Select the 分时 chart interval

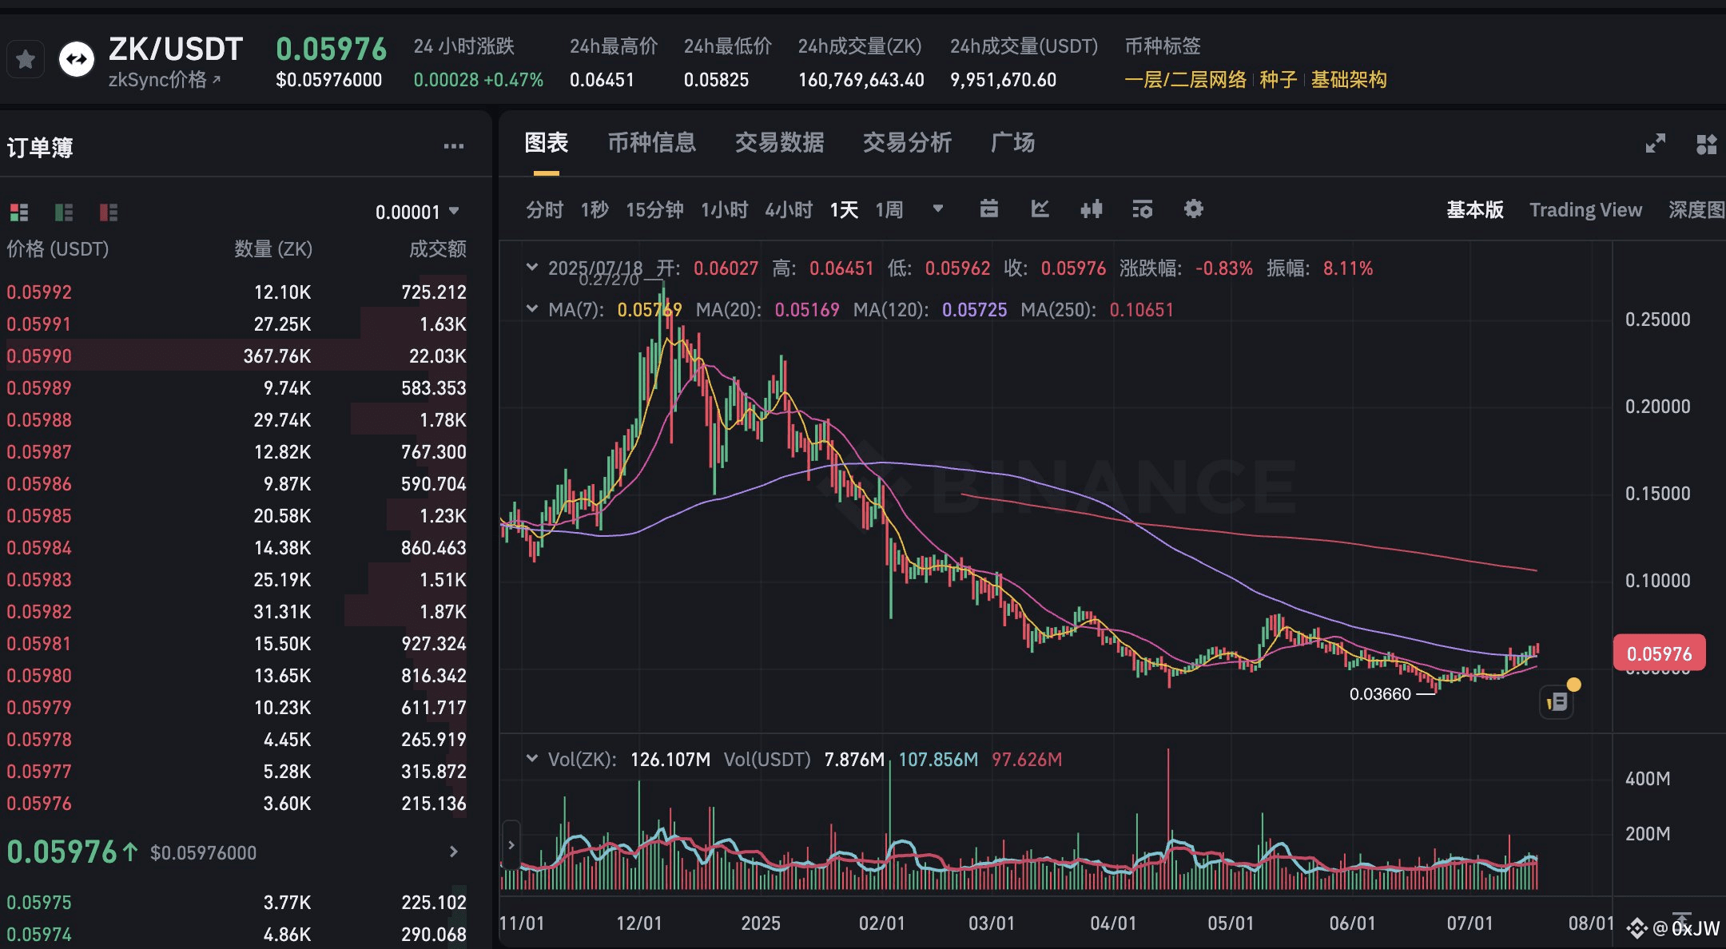point(545,210)
